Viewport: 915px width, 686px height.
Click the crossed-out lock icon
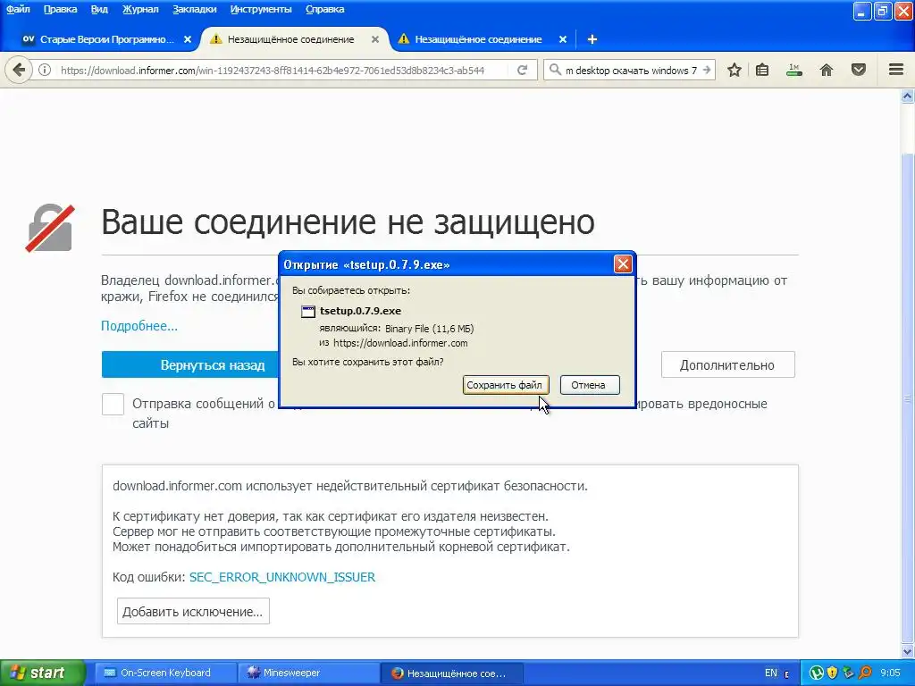[50, 228]
